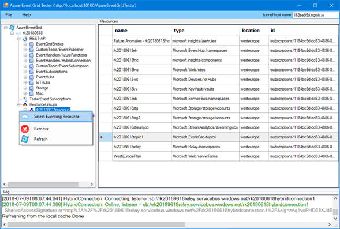This screenshot has height=229, width=340.
Task: Select the Microsoft.KeyVault/vaults type cell
Action: (x=205, y=89)
